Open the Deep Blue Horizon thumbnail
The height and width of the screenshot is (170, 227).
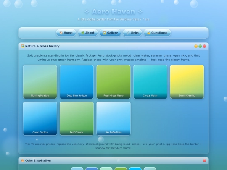point(77,82)
